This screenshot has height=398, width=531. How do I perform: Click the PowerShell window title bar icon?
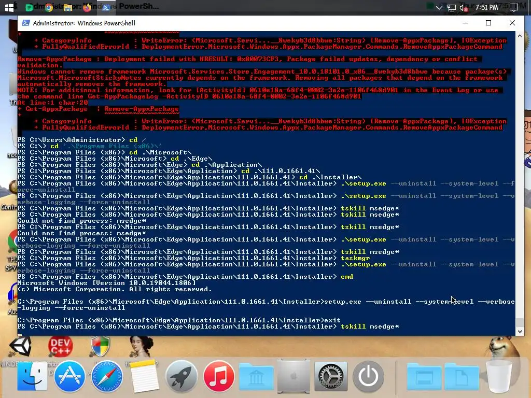(x=25, y=23)
